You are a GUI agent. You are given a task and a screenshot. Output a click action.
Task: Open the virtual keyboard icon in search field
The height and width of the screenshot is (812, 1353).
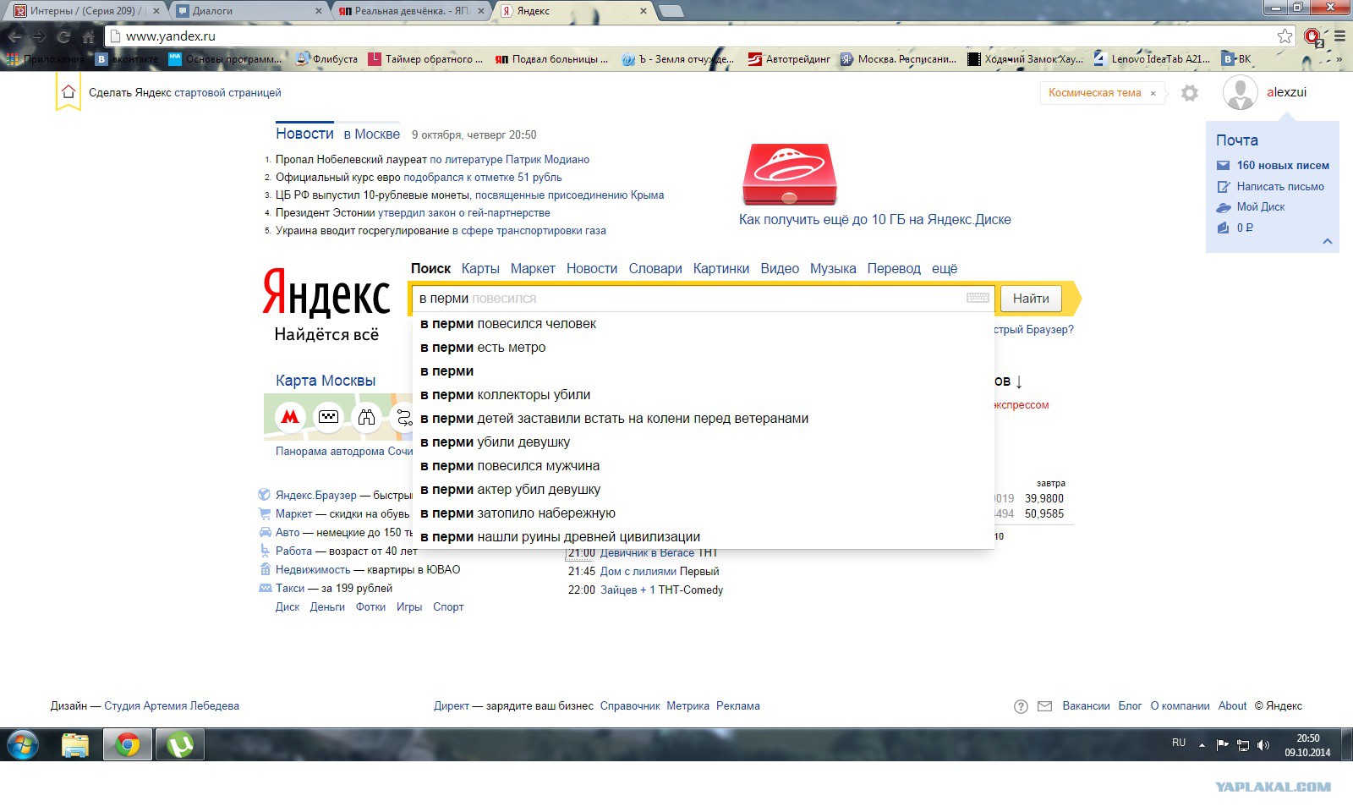point(978,298)
